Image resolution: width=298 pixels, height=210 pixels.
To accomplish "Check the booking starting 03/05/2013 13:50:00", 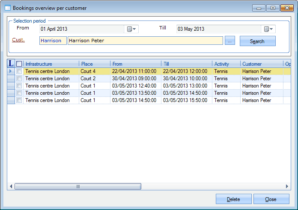I will 19,93.
